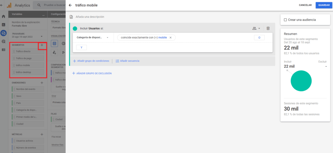This screenshot has height=153, width=333.
Task: Go back from tráfico mobile segment editor
Action: pyautogui.click(x=70, y=5)
